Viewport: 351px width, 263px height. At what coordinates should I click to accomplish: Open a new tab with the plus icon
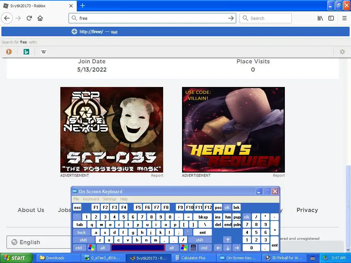click(82, 5)
